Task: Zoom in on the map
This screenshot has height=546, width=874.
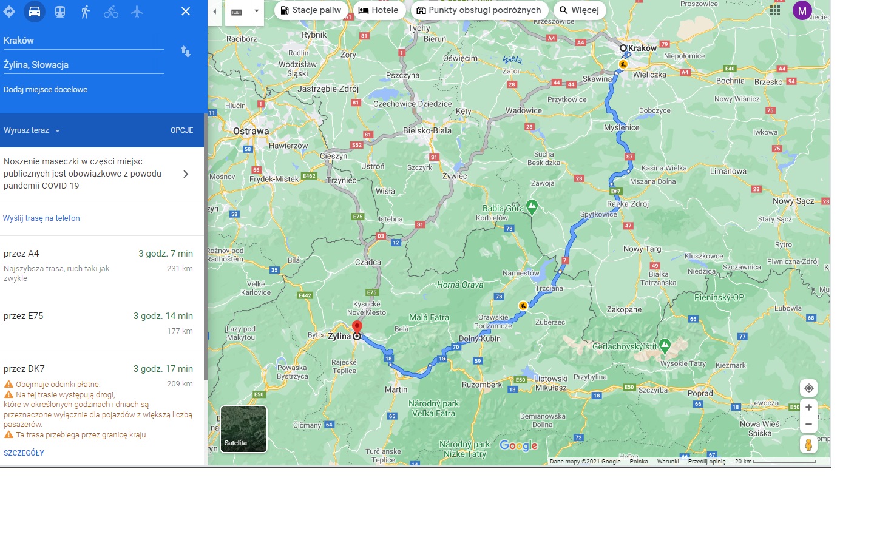Action: (x=808, y=408)
